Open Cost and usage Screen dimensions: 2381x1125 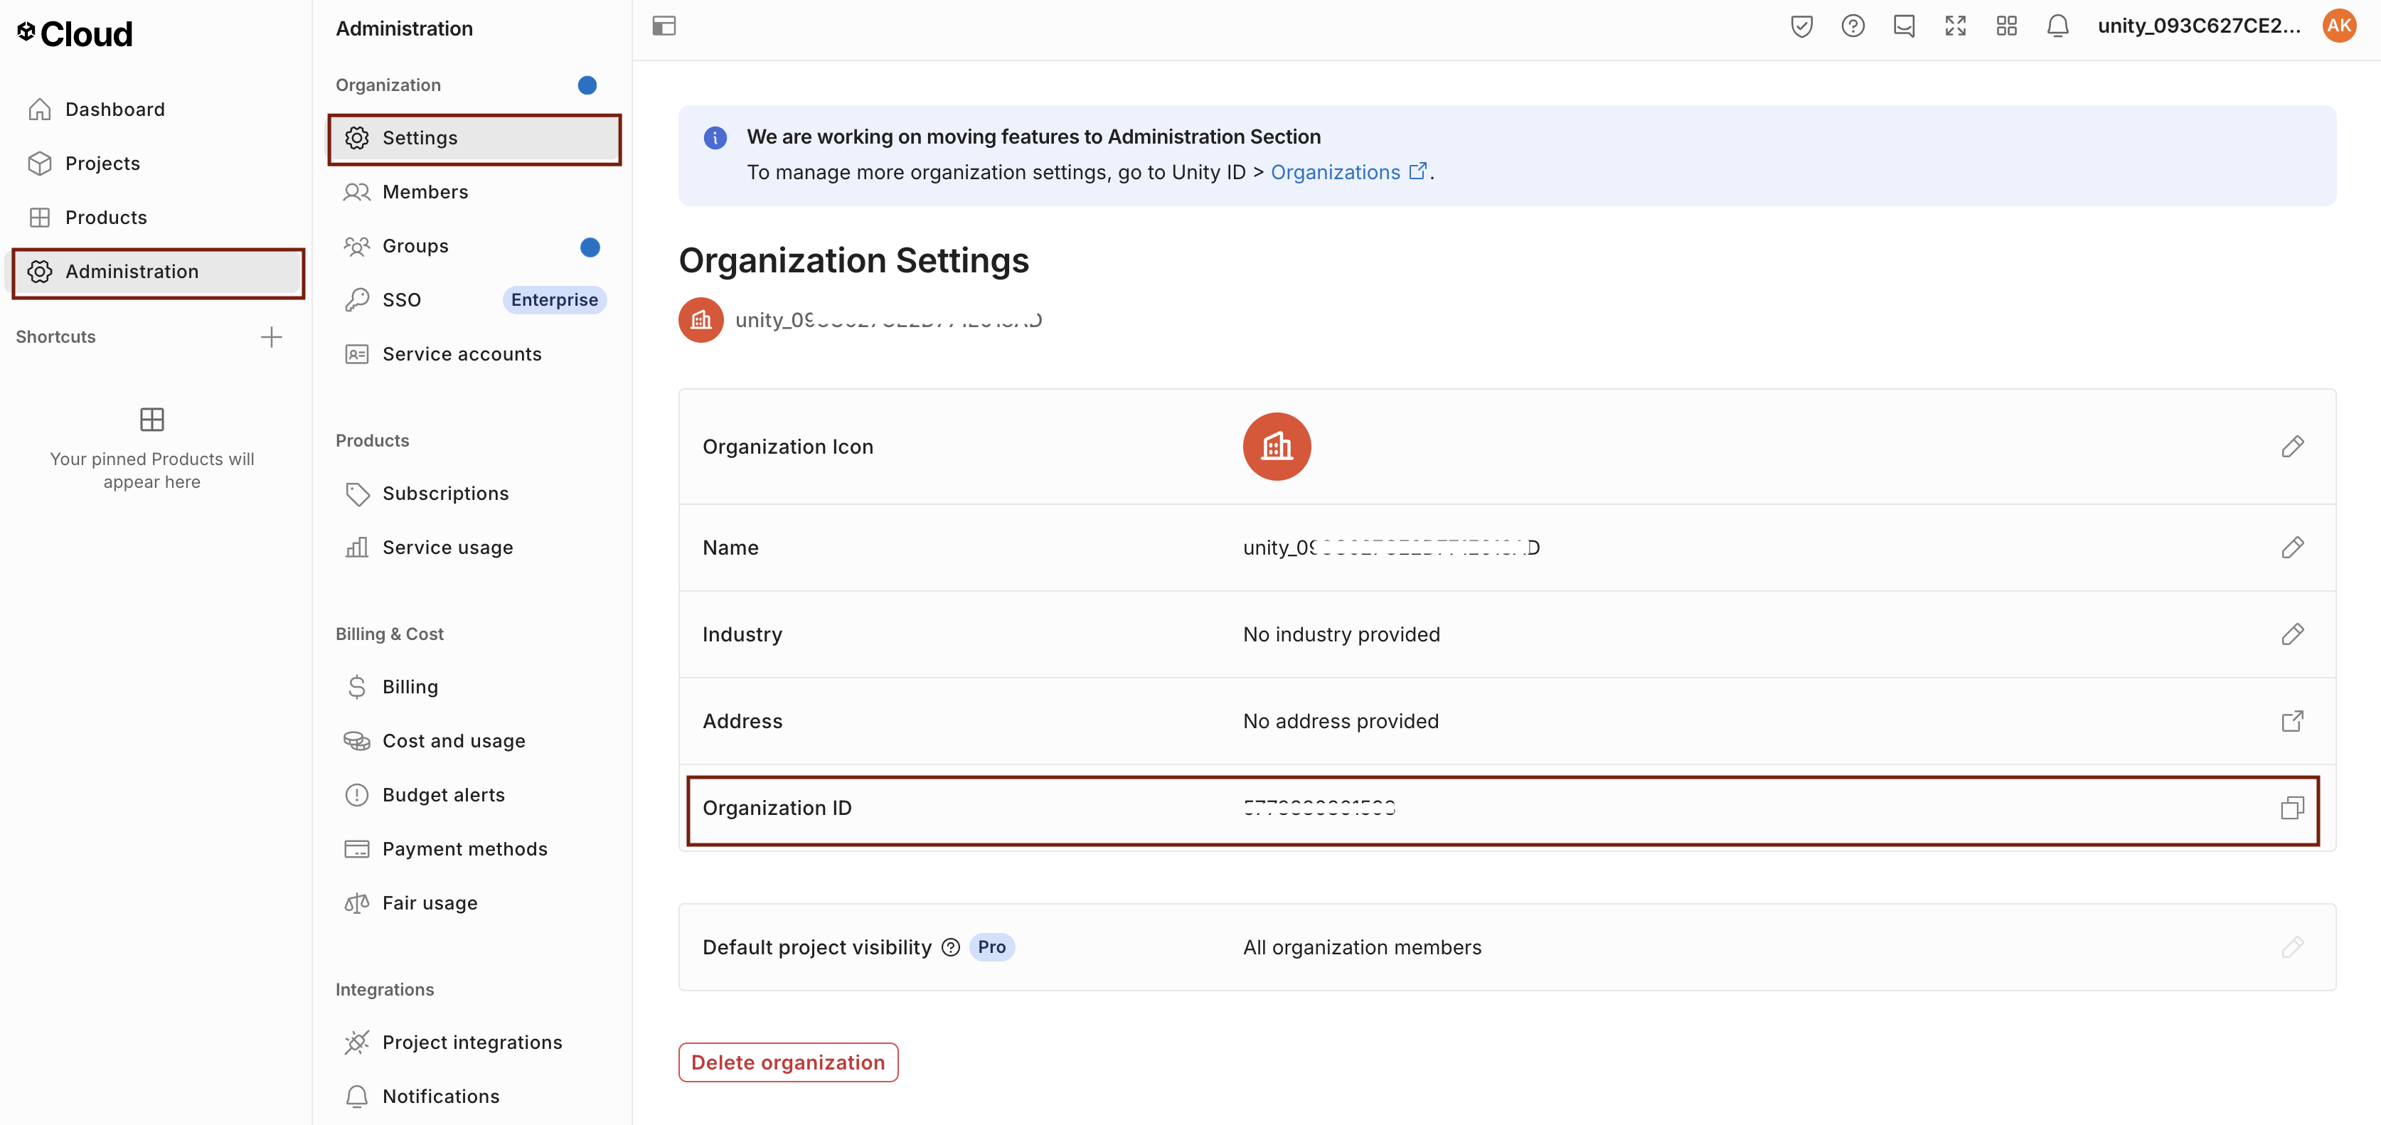474,742
